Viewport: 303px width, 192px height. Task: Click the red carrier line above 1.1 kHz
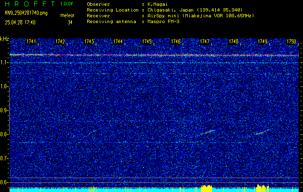[154, 55]
